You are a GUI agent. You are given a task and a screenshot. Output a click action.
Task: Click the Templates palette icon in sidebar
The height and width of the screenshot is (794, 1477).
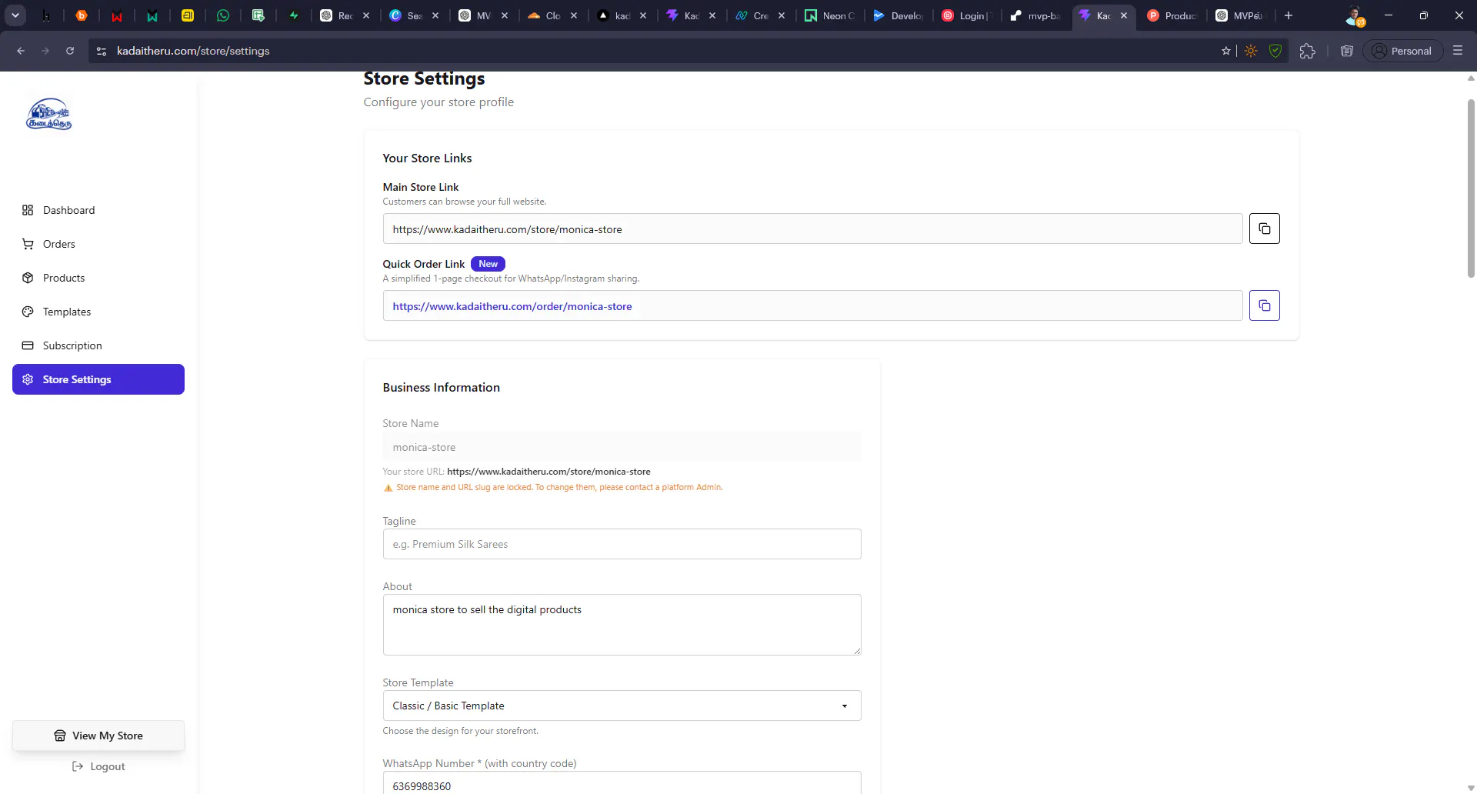(x=28, y=312)
